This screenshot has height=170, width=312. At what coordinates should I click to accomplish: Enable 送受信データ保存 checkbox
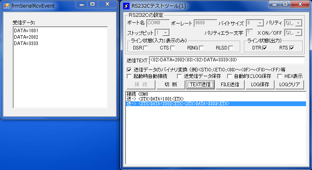tap(179, 76)
